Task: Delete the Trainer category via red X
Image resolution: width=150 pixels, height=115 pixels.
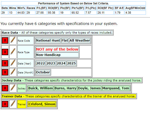Action: pos(5,104)
